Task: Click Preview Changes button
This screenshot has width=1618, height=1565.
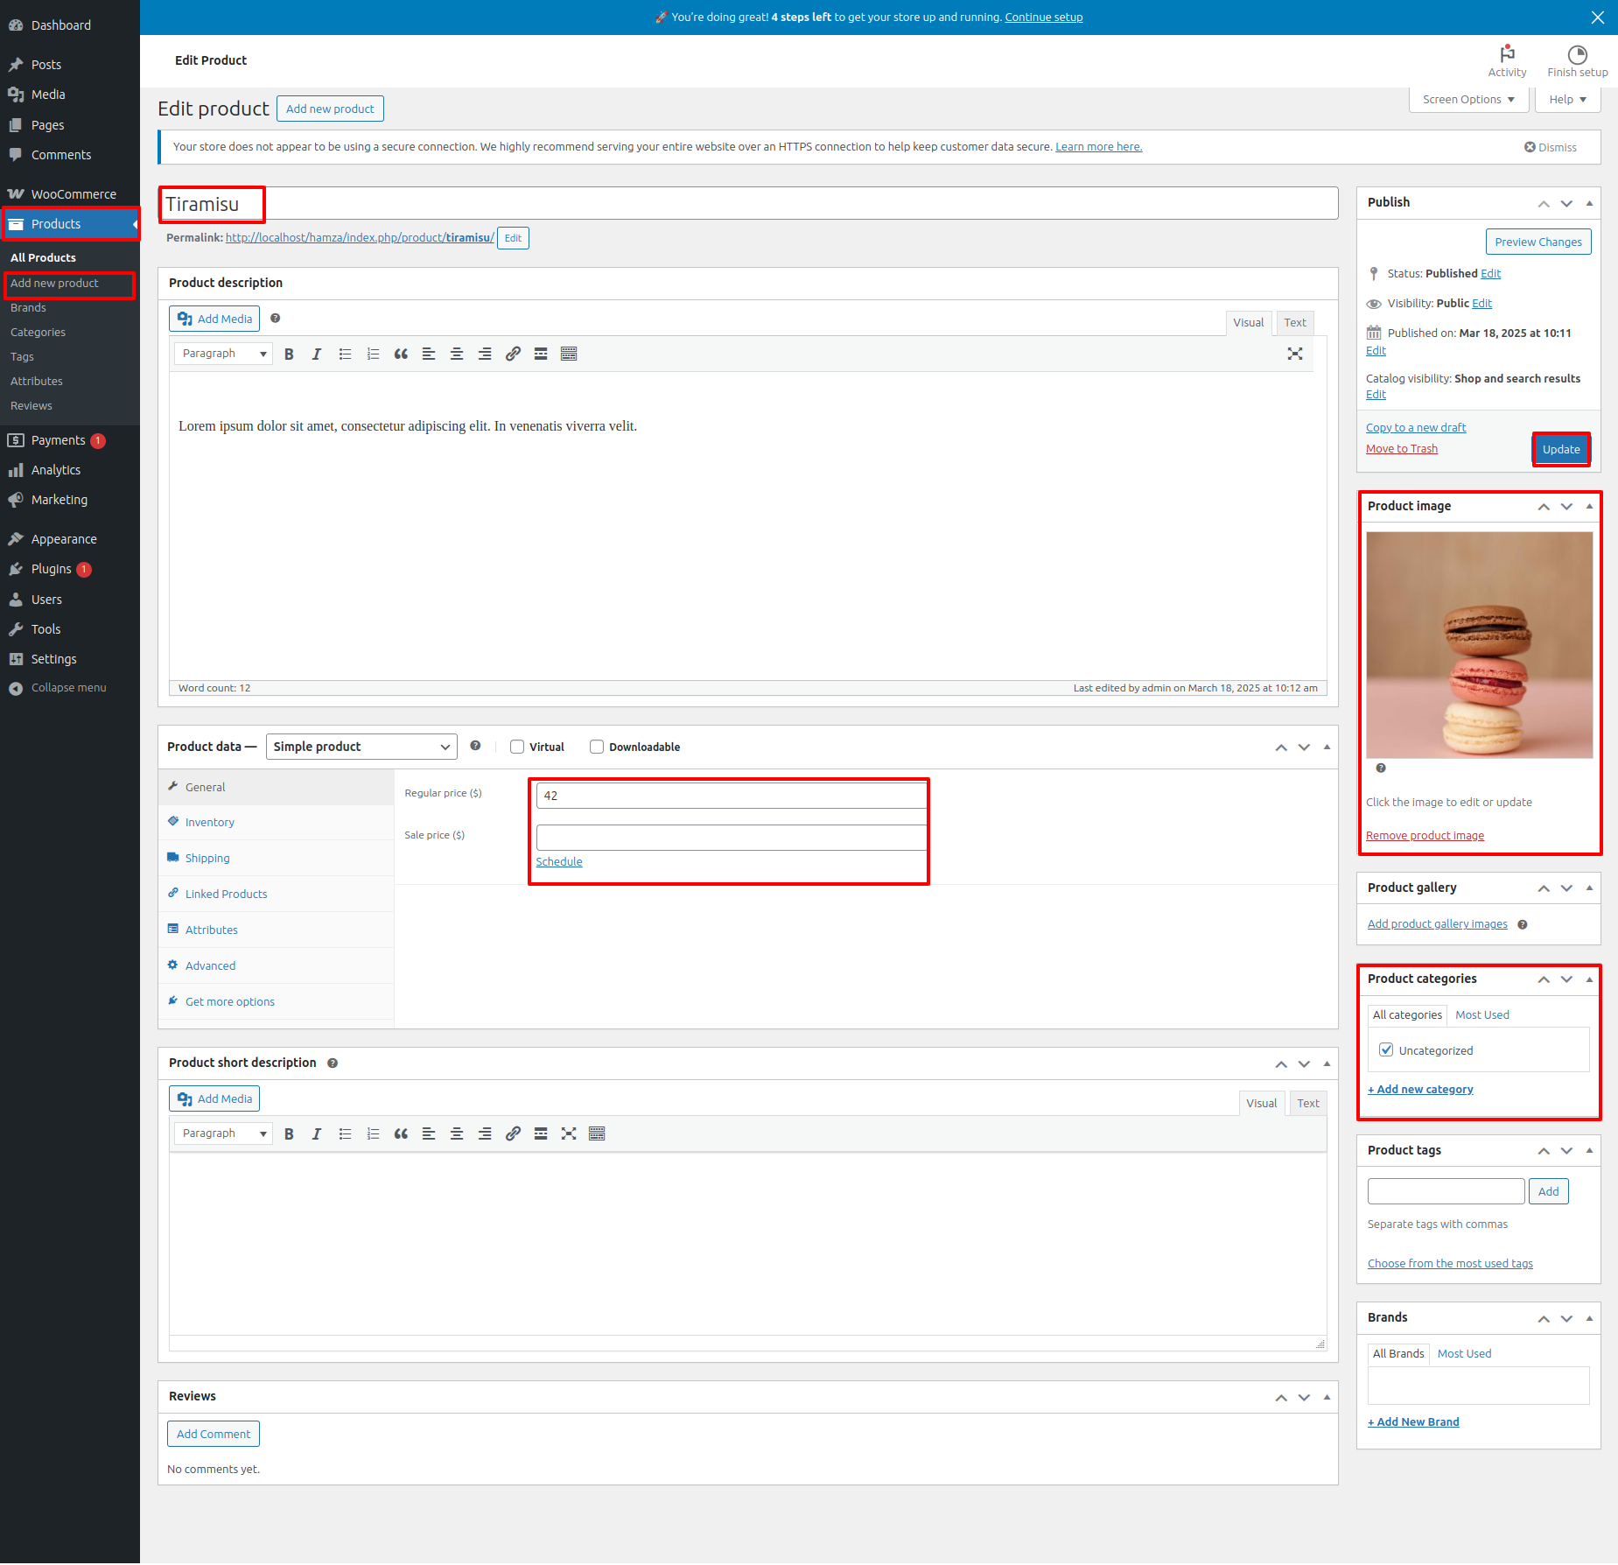Action: pyautogui.click(x=1538, y=242)
